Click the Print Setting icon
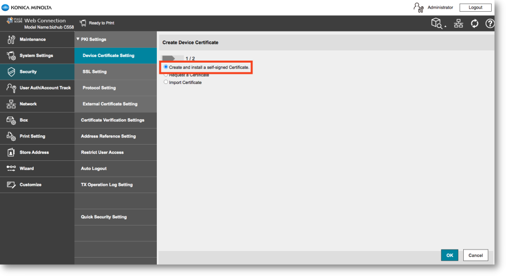509x279 pixels. (x=11, y=136)
